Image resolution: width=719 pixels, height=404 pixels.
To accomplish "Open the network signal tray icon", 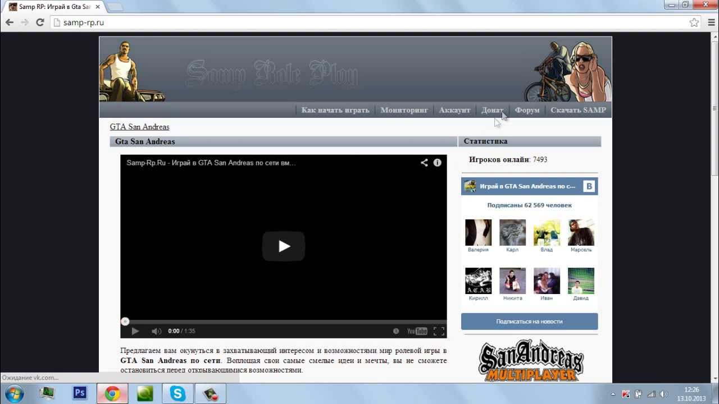I will tap(651, 394).
